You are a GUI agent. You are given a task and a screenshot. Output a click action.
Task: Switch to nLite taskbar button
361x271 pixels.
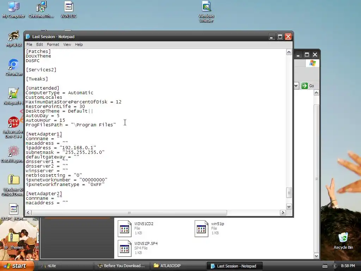click(65, 266)
